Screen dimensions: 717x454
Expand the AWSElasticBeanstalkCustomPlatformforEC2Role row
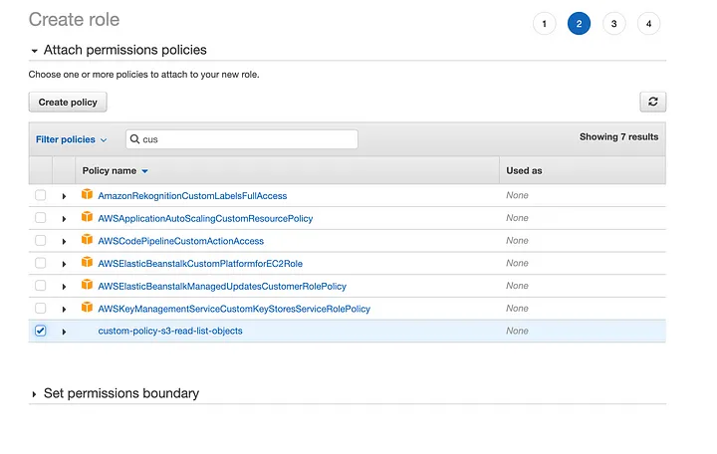[x=64, y=264]
